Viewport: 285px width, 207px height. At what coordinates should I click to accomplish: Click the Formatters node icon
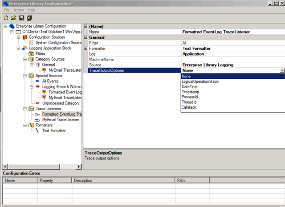[x=31, y=125]
